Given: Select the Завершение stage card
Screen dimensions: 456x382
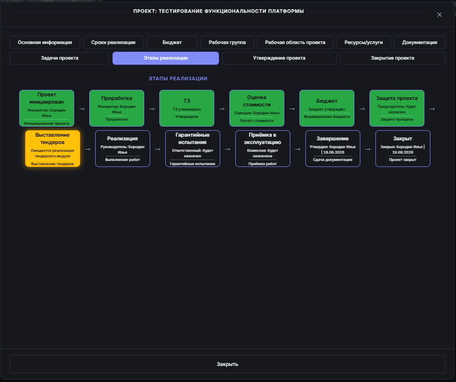Looking at the screenshot, I should coord(333,149).
